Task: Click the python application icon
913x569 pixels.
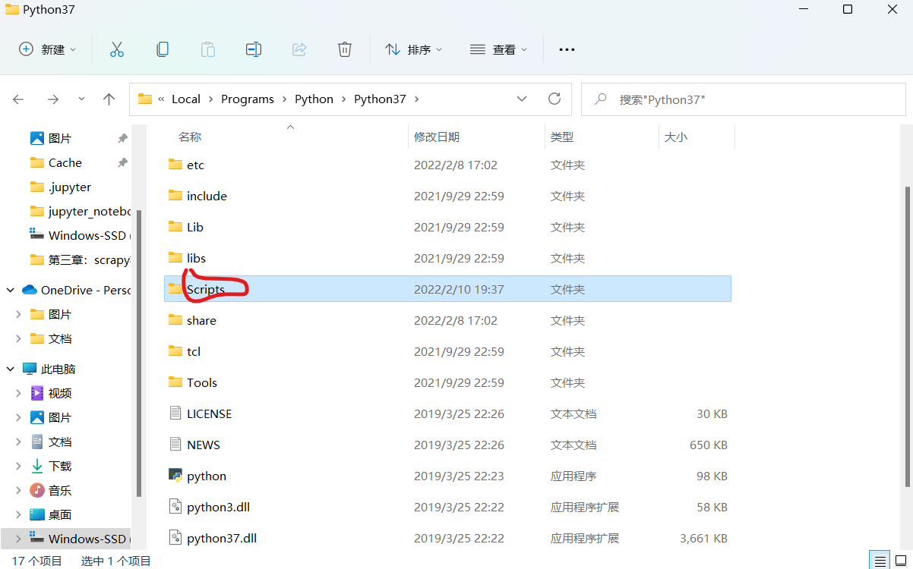Action: click(x=175, y=476)
